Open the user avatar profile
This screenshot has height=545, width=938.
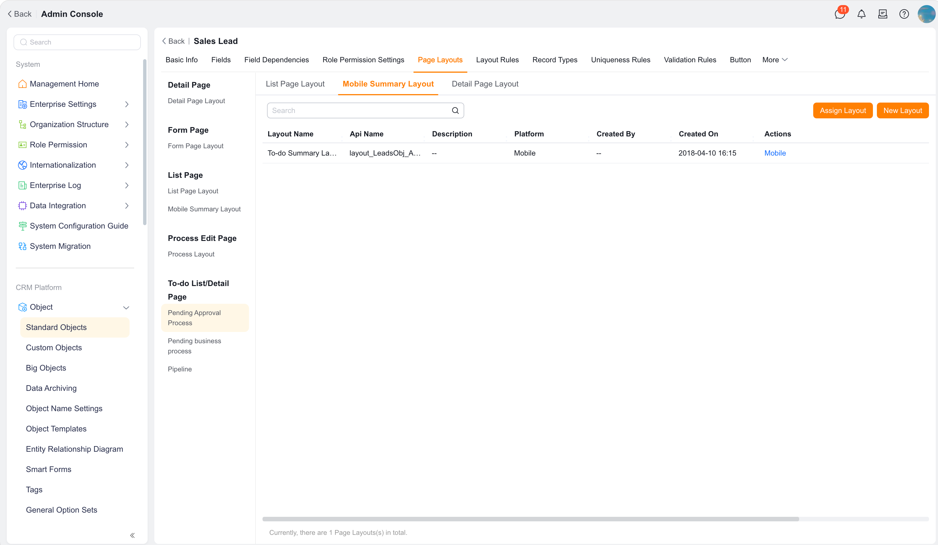coord(926,14)
